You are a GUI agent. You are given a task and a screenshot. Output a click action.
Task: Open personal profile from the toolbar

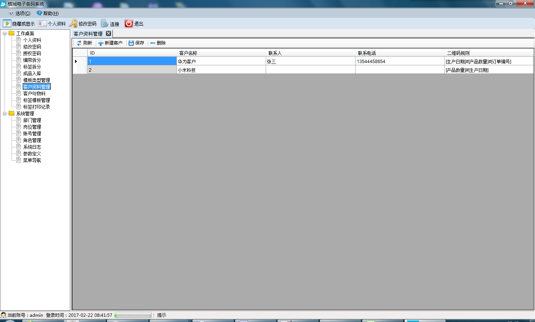tap(42, 23)
